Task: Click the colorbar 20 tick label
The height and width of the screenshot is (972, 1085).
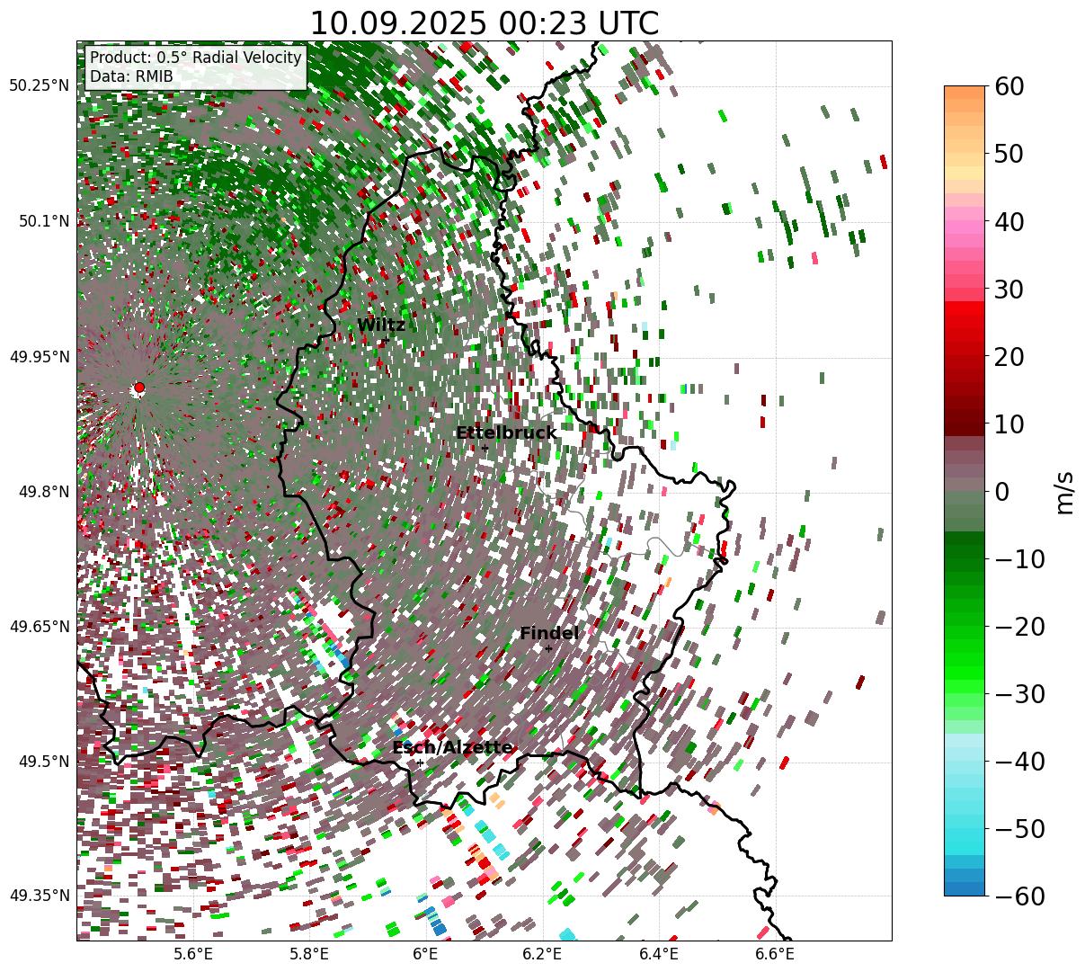Action: (1009, 357)
